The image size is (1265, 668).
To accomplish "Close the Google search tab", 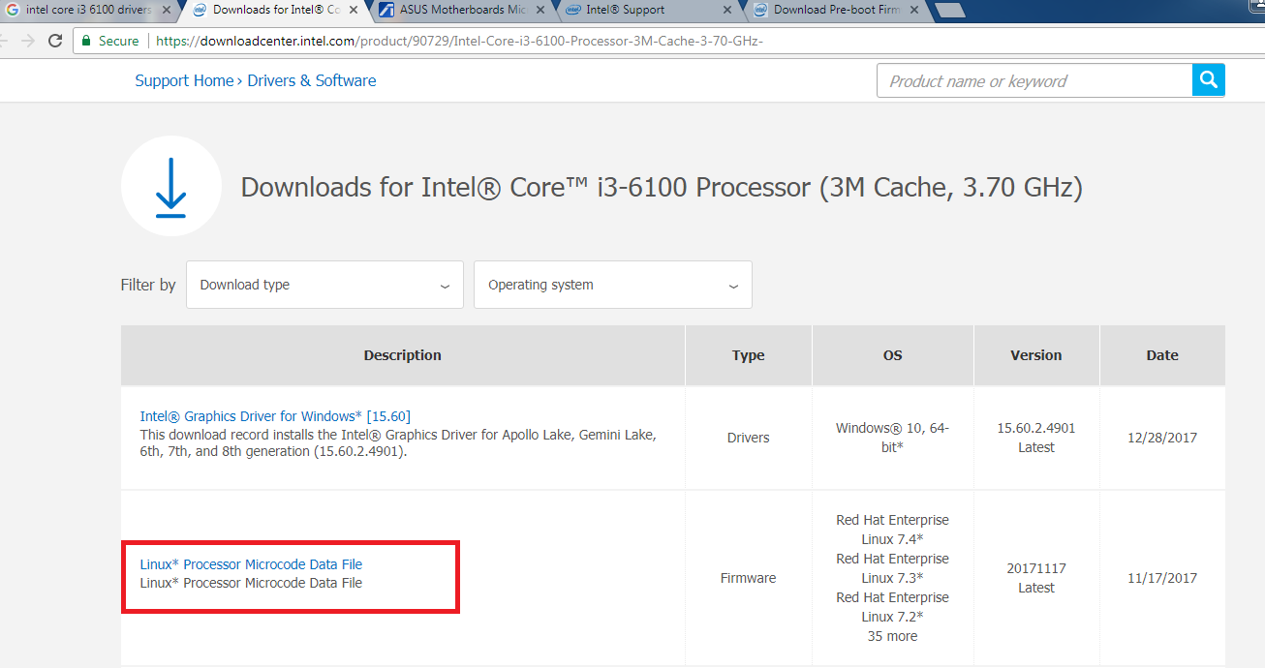I will [x=166, y=10].
